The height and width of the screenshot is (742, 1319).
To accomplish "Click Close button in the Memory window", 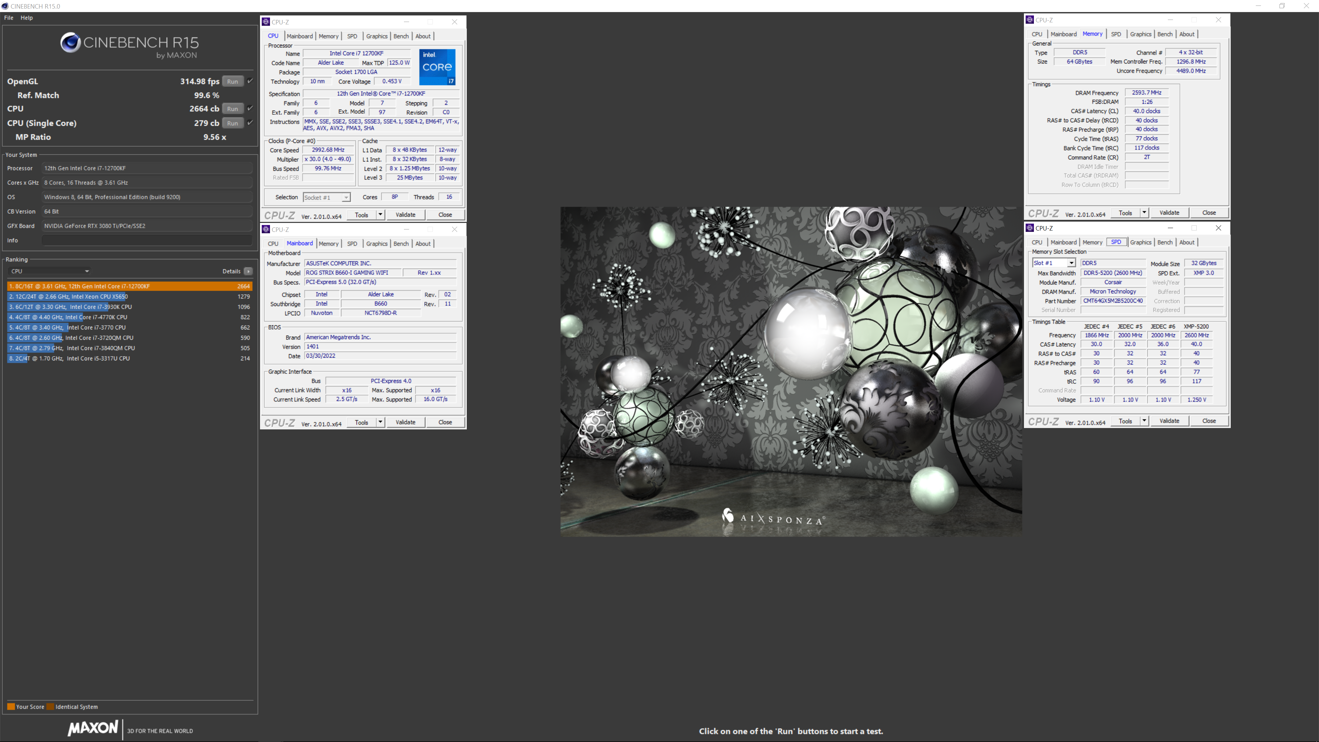I will click(1209, 213).
